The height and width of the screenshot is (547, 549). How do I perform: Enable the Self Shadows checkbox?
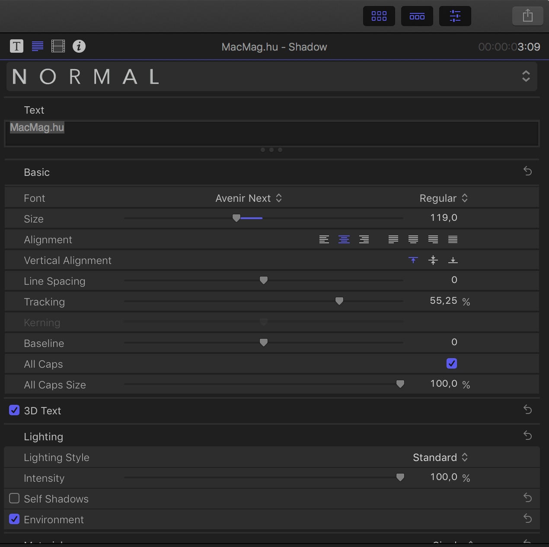pos(14,498)
